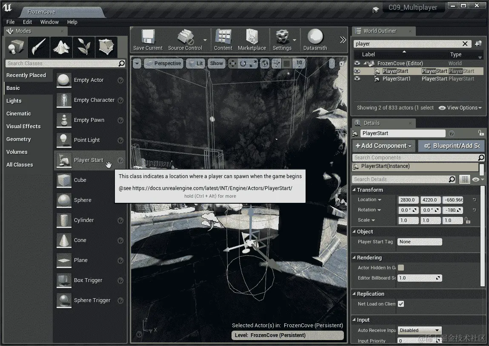Open the Settings gears toolbar icon

point(282,40)
